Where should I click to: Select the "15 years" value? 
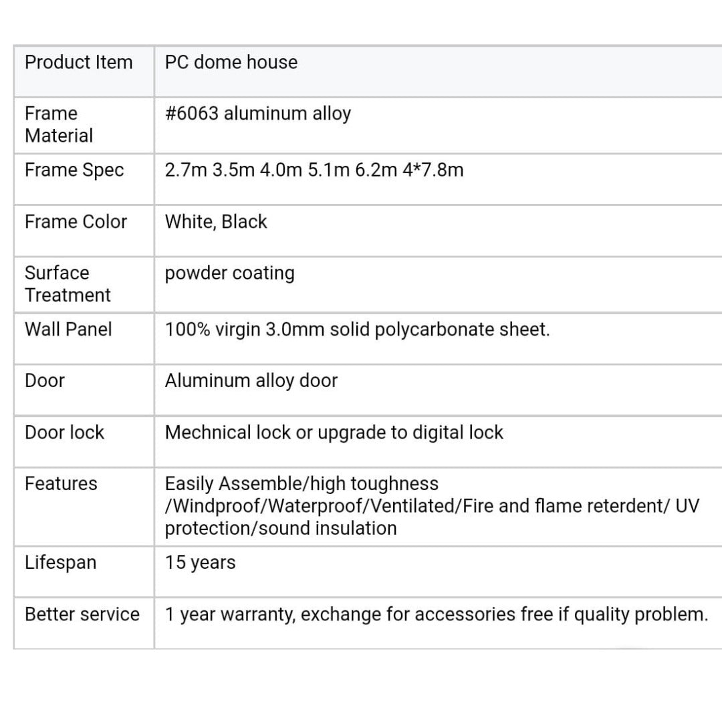[x=201, y=563]
